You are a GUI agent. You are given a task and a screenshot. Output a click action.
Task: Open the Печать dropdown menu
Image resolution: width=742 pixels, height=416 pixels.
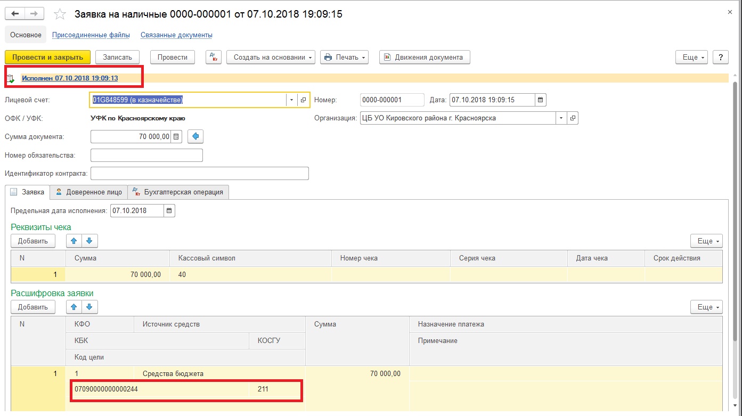click(344, 58)
